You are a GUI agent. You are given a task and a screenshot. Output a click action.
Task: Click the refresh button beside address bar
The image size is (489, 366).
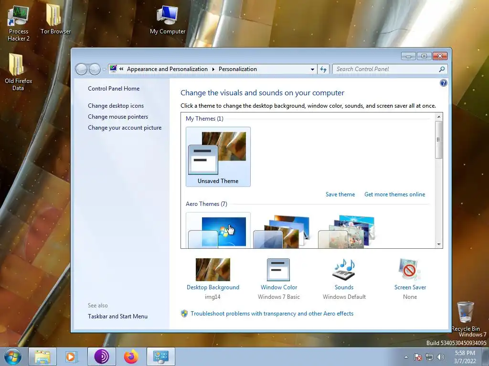tap(323, 69)
